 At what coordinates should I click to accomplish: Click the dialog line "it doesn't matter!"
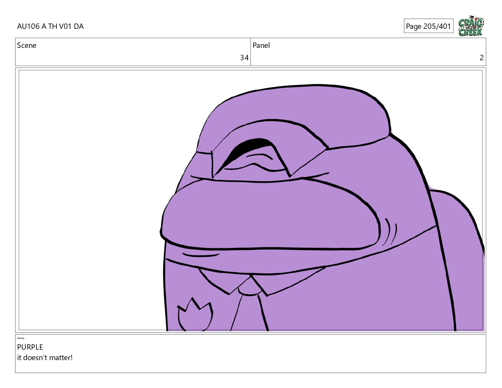(x=45, y=358)
